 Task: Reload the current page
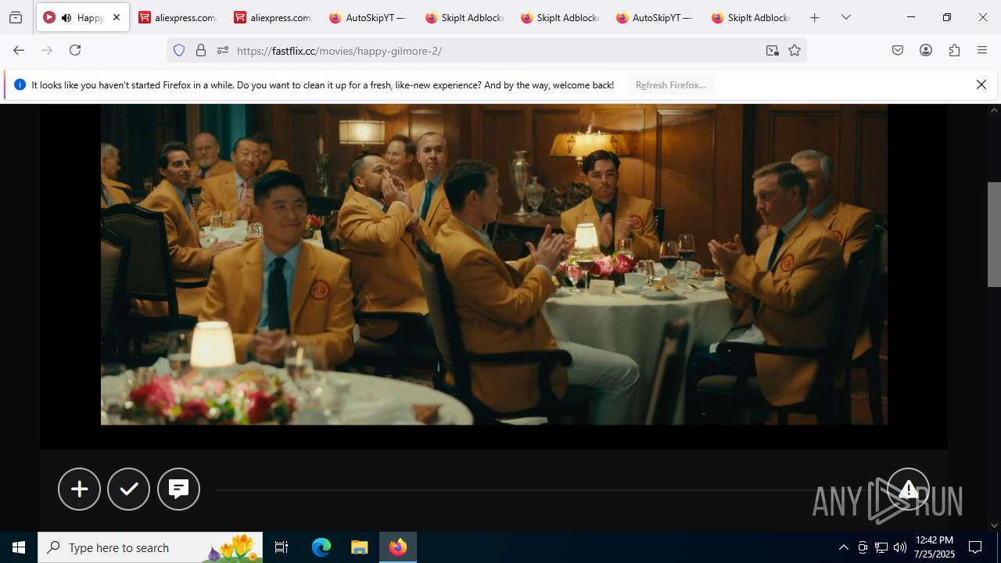click(x=75, y=50)
